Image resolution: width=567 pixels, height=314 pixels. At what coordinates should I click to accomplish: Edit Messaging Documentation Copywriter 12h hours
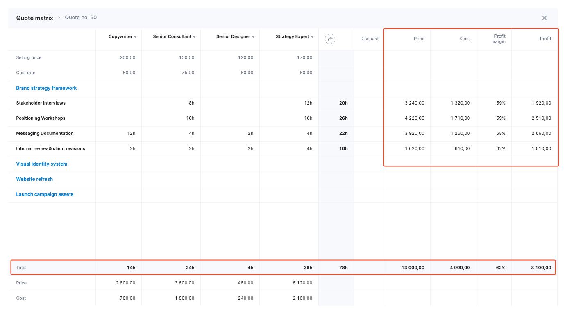(131, 134)
